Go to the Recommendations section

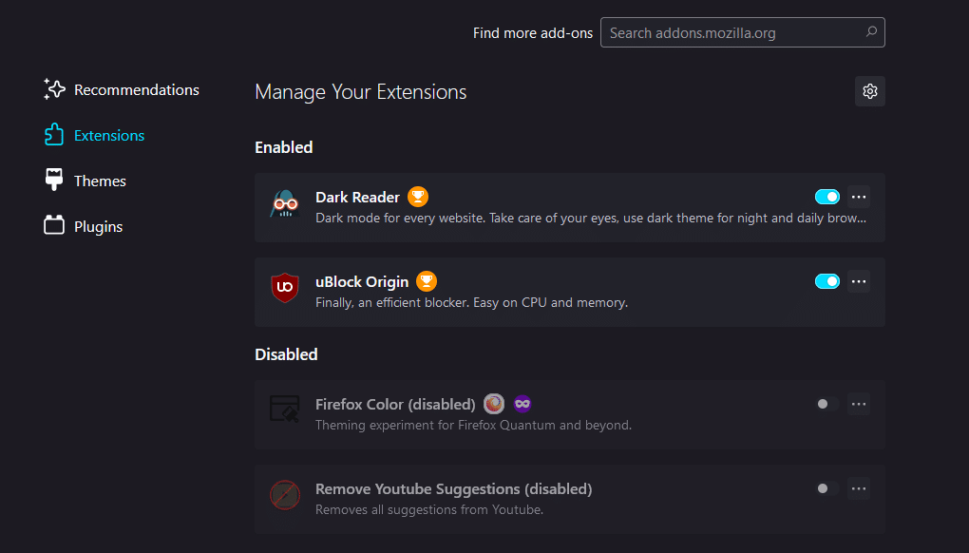[137, 89]
